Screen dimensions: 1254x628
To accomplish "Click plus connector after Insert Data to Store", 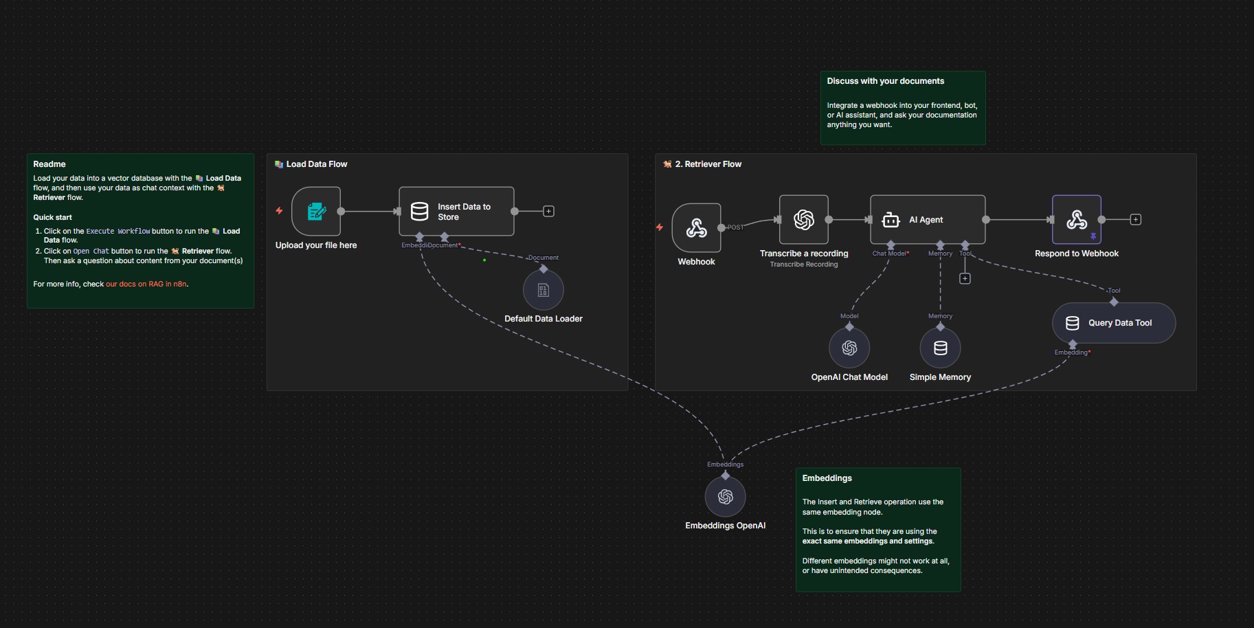I will 548,211.
